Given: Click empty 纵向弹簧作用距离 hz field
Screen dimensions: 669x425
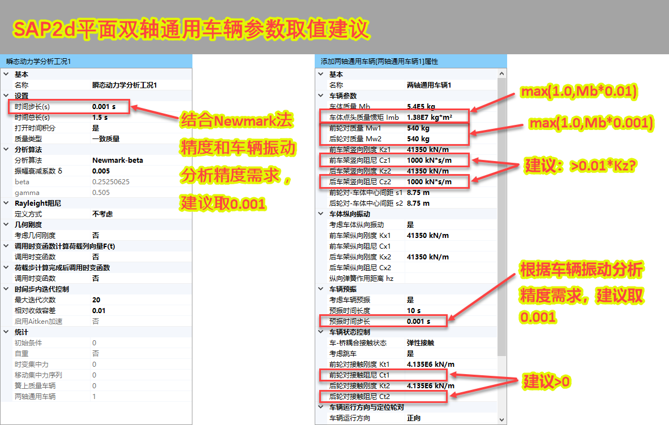Looking at the screenshot, I should point(451,278).
